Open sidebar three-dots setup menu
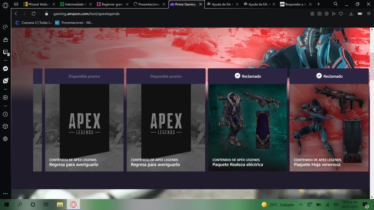The image size is (374, 210). point(5,194)
